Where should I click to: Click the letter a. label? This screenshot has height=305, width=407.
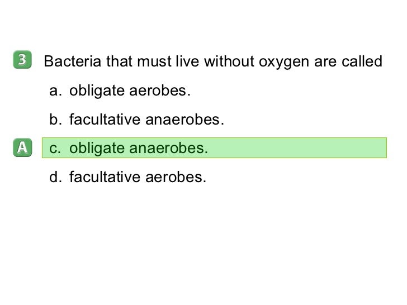click(x=55, y=91)
